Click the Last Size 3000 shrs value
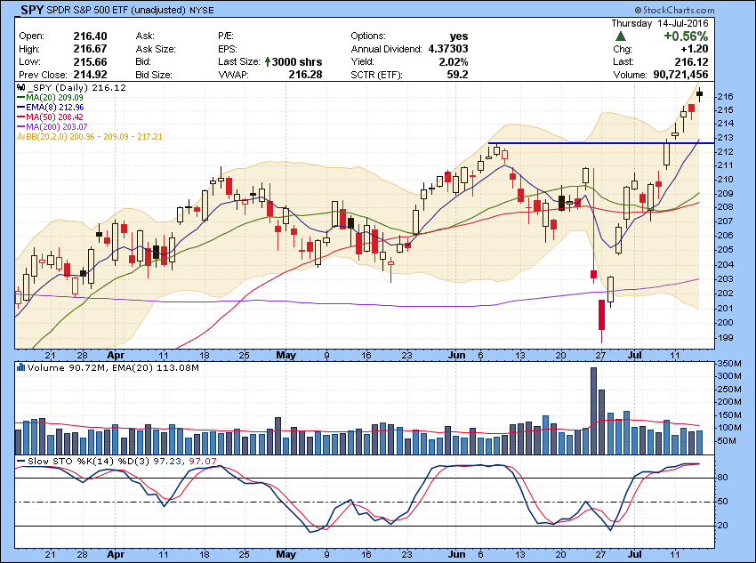The height and width of the screenshot is (563, 756). pos(297,61)
